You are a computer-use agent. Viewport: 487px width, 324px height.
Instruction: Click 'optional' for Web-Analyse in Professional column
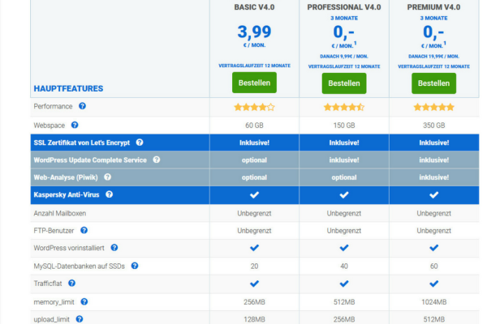point(344,177)
